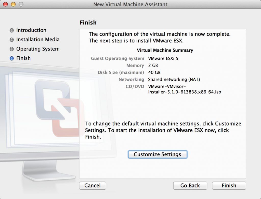This screenshot has height=199, width=261.
Task: Click the Memory label in summary
Action: (x=135, y=66)
